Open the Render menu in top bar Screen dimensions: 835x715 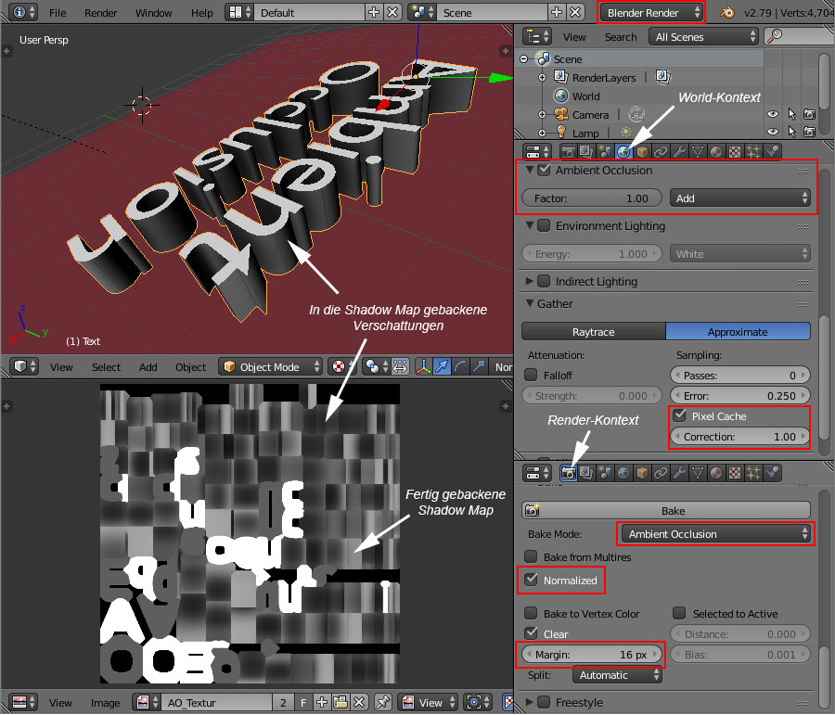coord(101,13)
